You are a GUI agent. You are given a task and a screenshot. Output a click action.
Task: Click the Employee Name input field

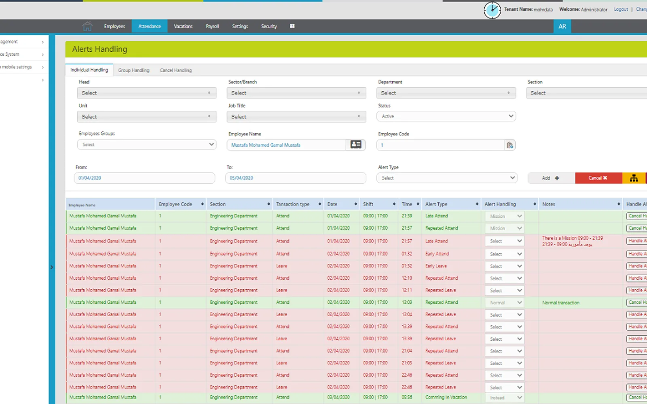tap(286, 145)
